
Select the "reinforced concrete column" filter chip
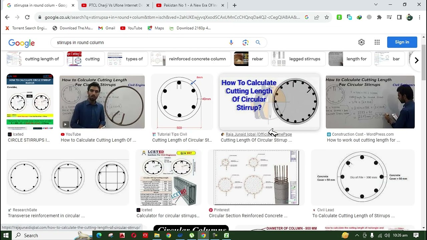point(190,59)
